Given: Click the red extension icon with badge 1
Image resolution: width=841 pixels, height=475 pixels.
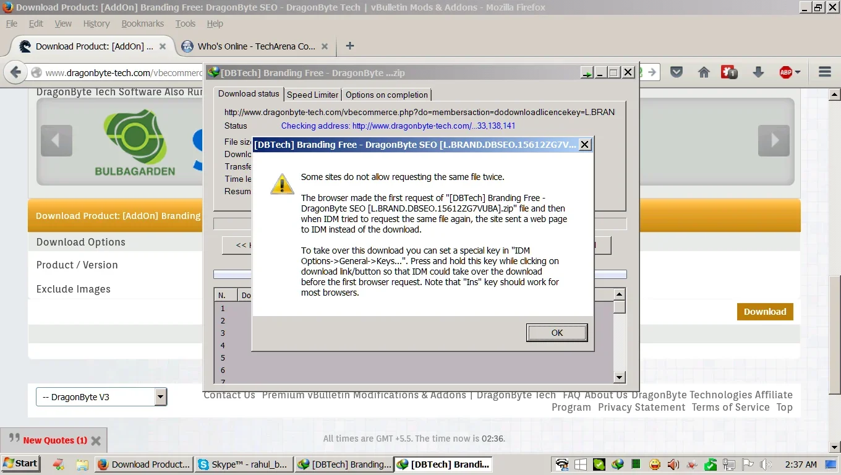Looking at the screenshot, I should click(x=730, y=72).
